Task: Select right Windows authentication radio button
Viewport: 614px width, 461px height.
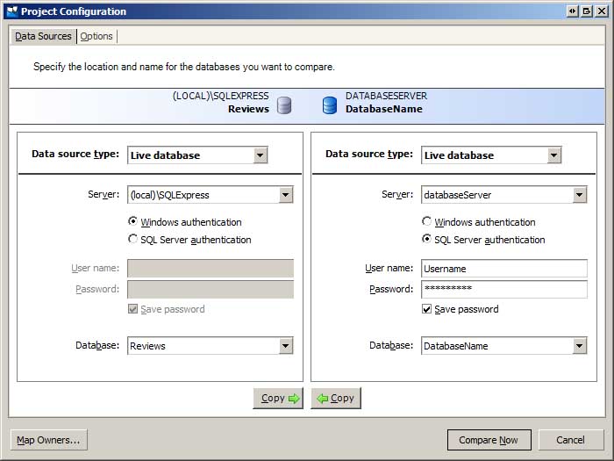Action: click(x=427, y=222)
